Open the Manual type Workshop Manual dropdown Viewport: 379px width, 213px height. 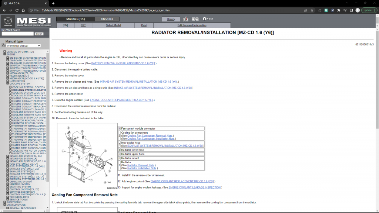point(23,46)
